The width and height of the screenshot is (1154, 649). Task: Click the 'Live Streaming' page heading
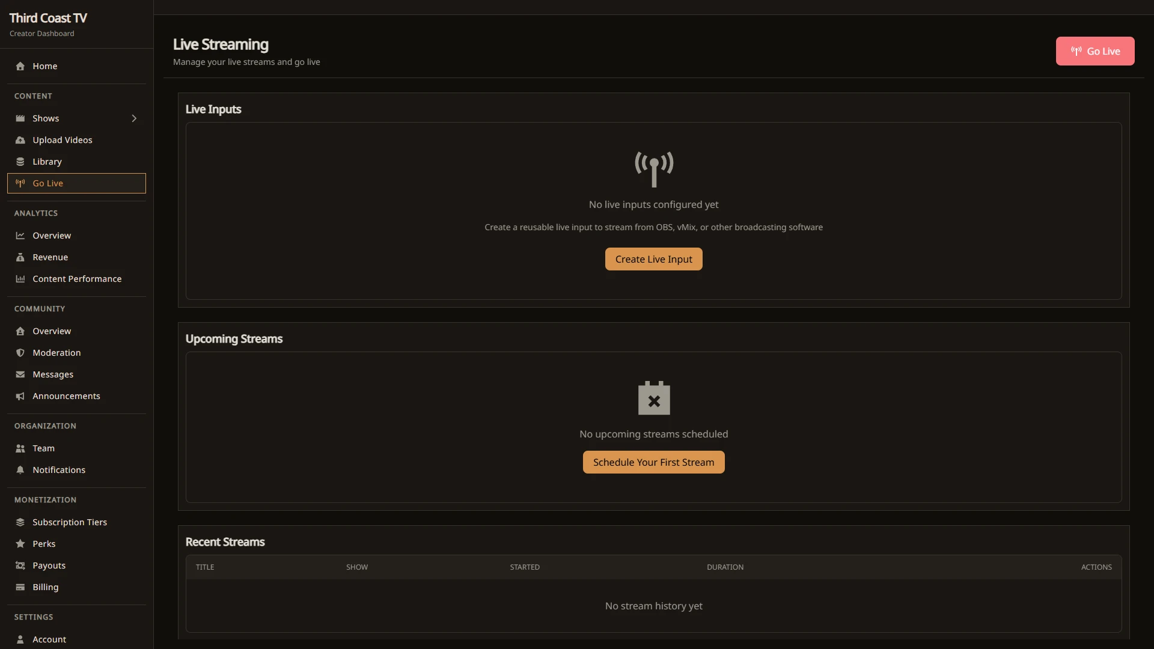click(221, 44)
